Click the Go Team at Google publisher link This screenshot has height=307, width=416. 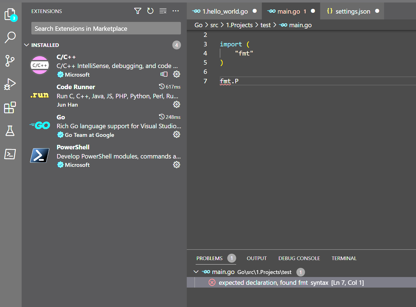coord(89,135)
